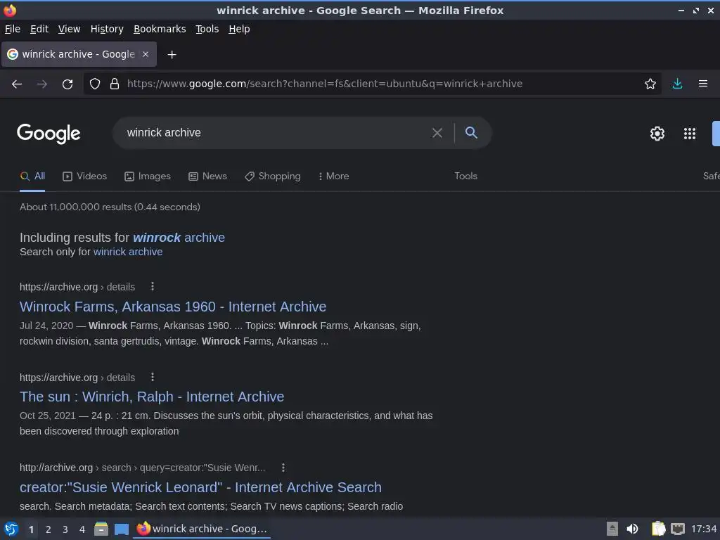The width and height of the screenshot is (720, 540).
Task: Open the file manager from taskbar
Action: [101, 529]
